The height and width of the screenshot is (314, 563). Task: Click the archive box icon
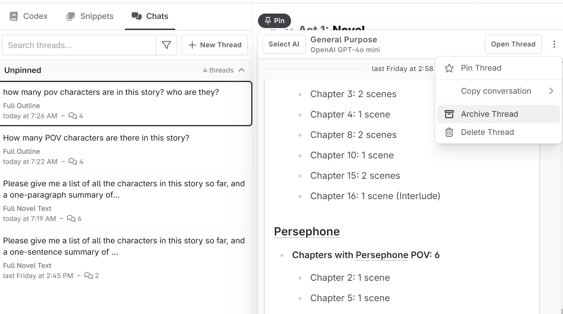449,114
